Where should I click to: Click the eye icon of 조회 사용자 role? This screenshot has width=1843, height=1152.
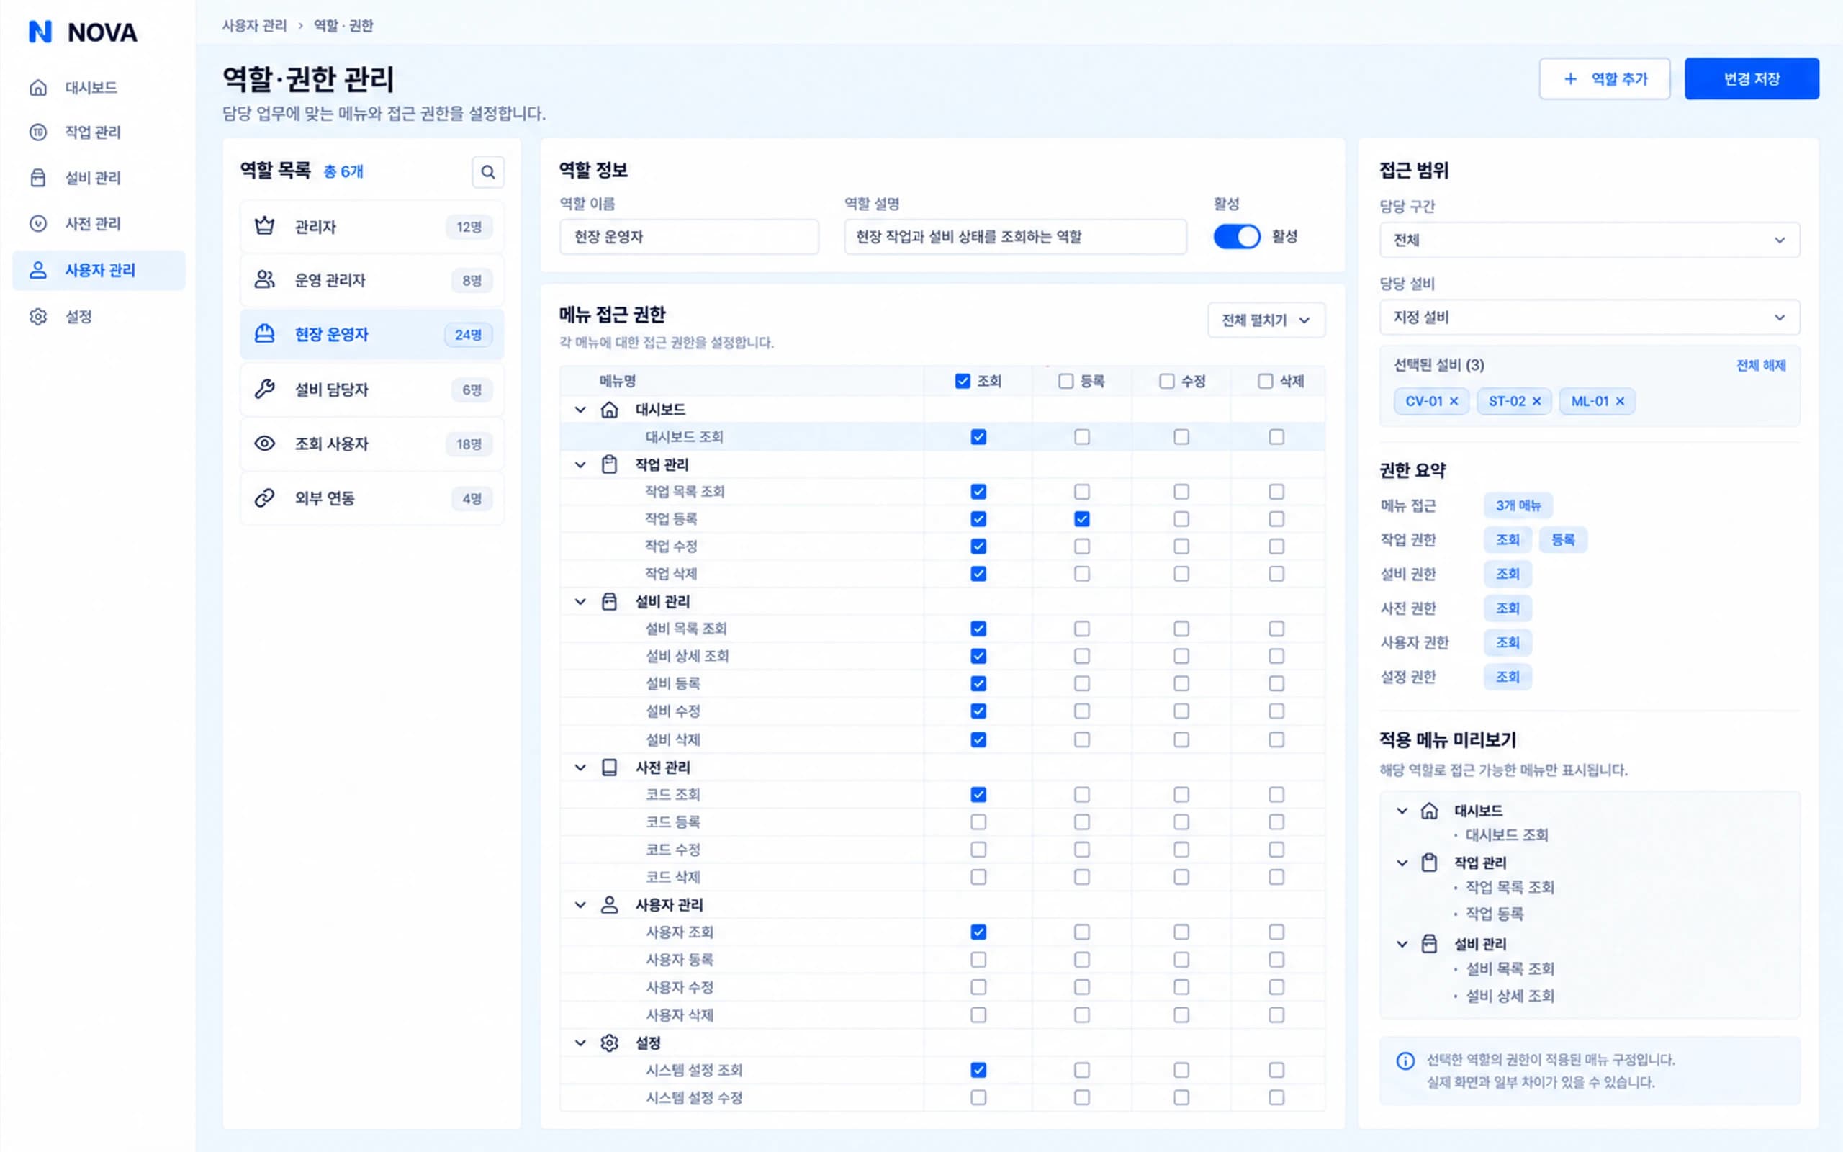pos(264,444)
